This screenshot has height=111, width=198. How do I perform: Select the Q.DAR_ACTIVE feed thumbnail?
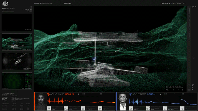(17, 42)
